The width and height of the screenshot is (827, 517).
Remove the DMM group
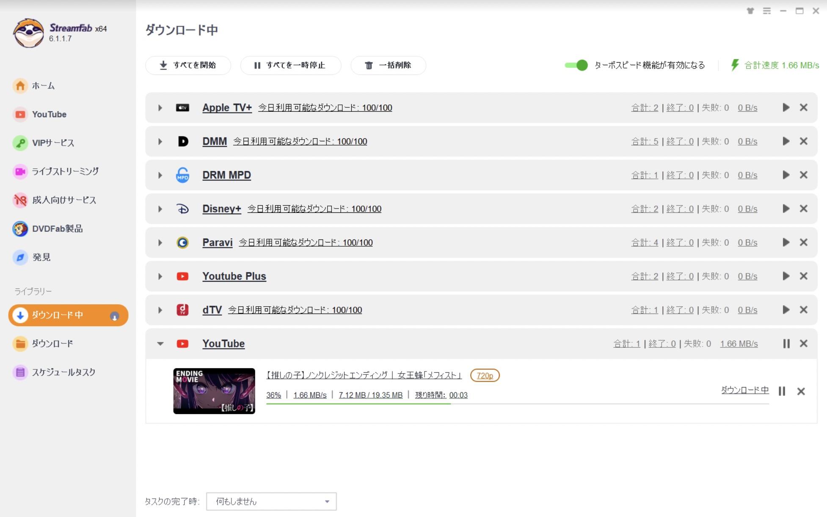tap(803, 141)
